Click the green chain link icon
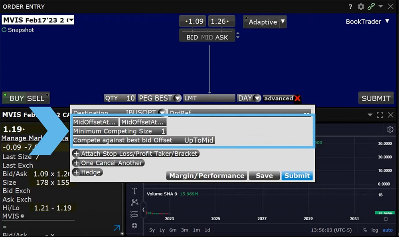Viewport: 399px width, 237px height. (x=371, y=6)
